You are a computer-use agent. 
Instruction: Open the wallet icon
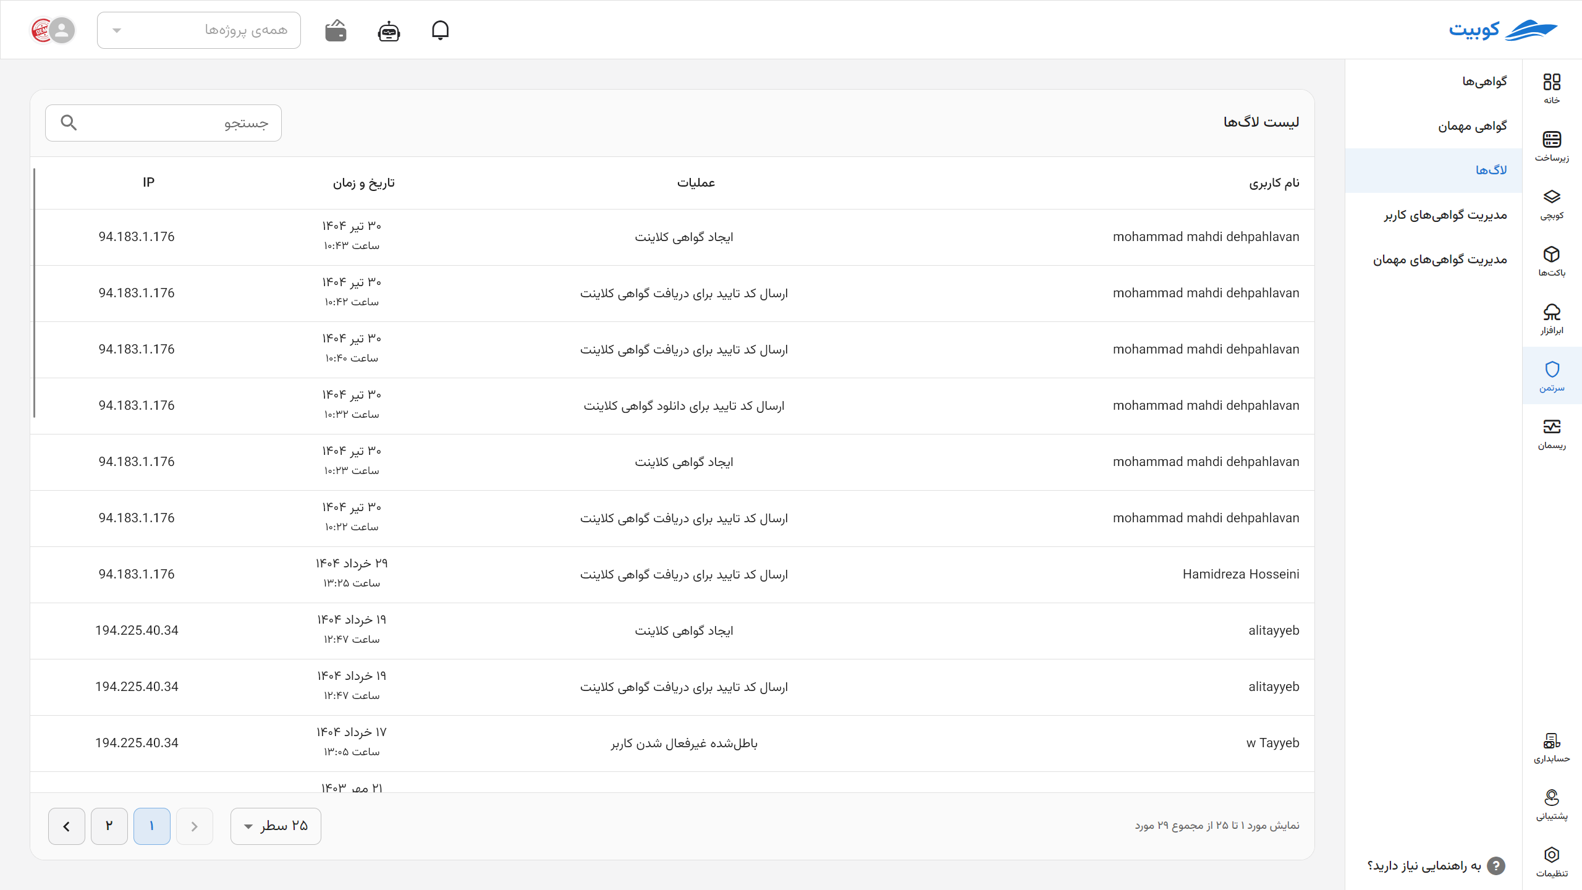(336, 30)
